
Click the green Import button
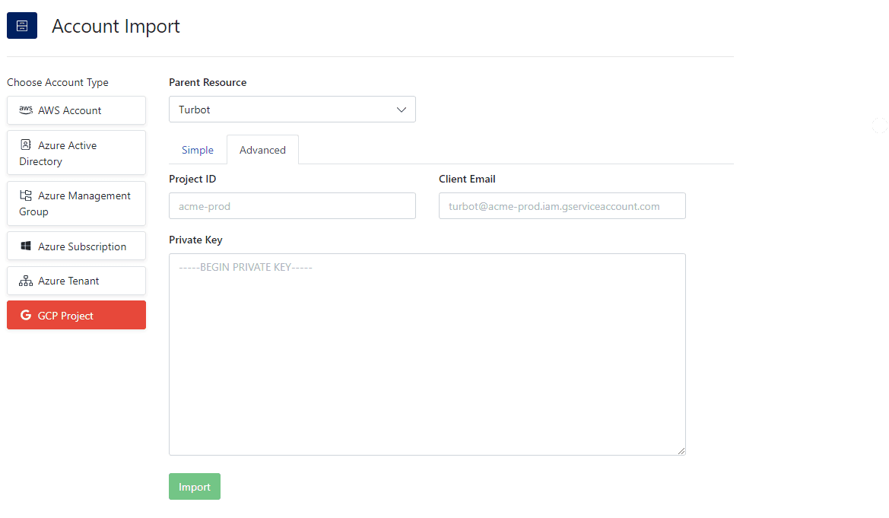195,487
